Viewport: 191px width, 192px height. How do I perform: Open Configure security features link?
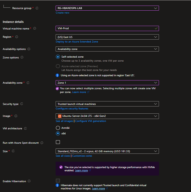click(72, 109)
